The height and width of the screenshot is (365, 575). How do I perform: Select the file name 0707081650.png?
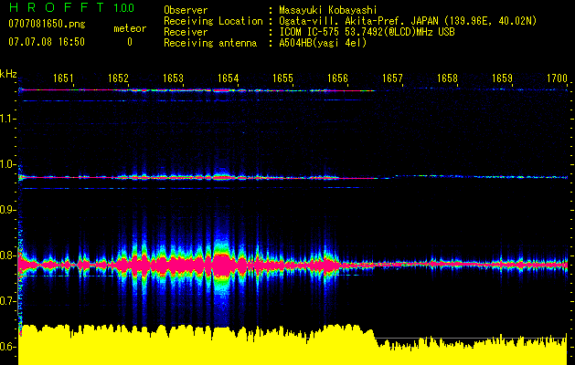pos(47,24)
